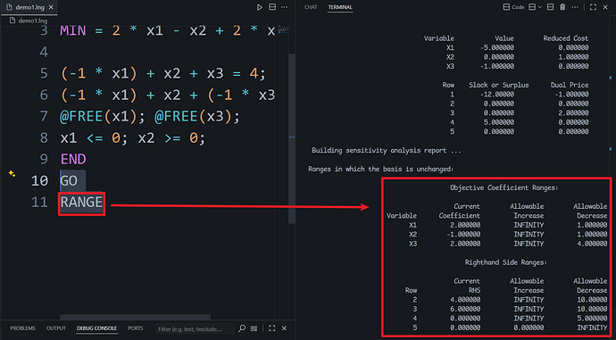This screenshot has width=616, height=340.
Task: Open the PROBLEMS tab
Action: (23, 328)
